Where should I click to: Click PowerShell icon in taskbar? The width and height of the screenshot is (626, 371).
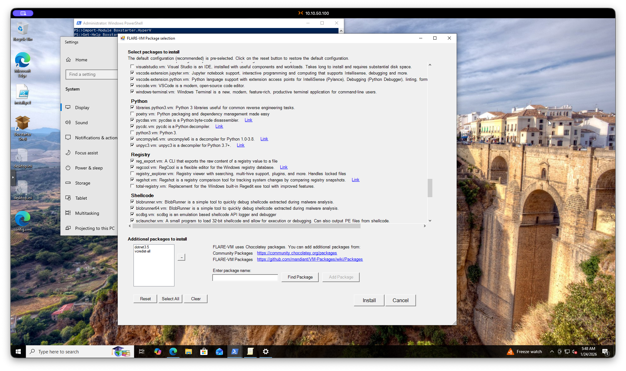tap(235, 352)
